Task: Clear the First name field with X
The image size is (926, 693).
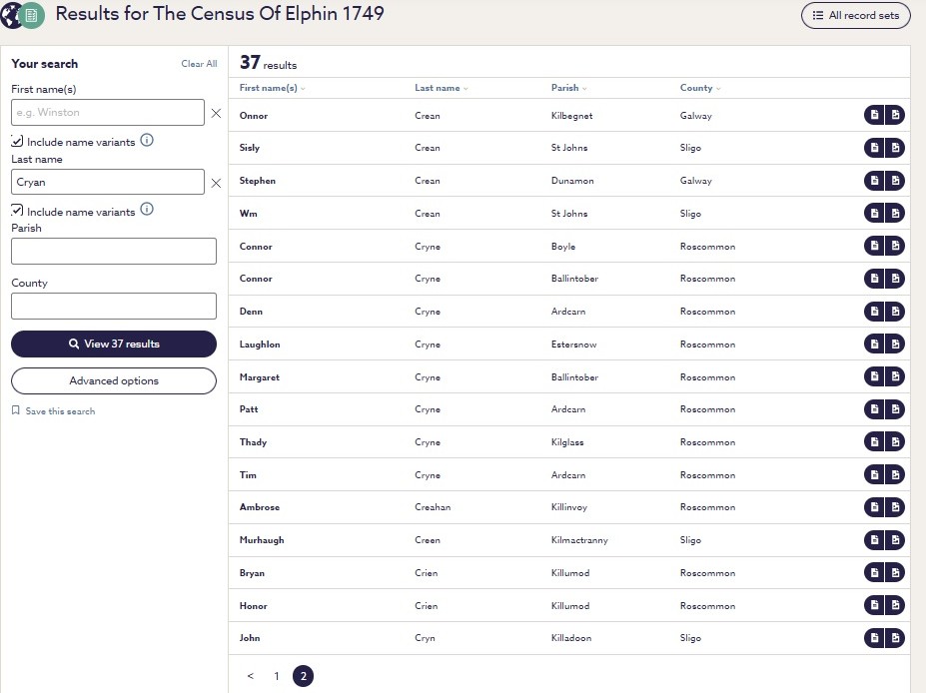Action: point(216,113)
